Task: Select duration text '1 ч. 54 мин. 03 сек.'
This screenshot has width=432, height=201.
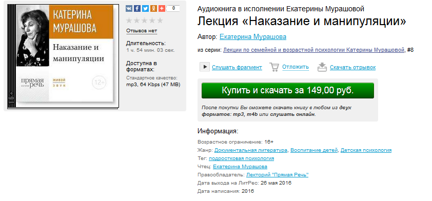Action: [x=150, y=50]
